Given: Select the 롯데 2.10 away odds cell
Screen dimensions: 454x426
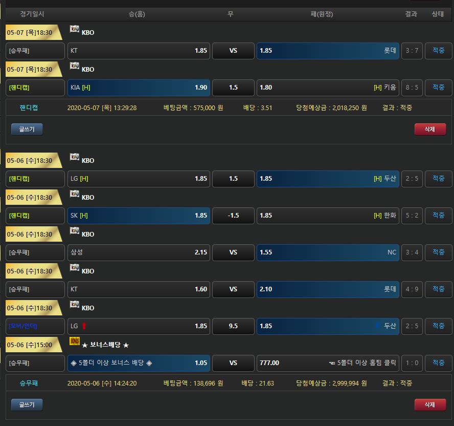Looking at the screenshot, I should point(328,289).
